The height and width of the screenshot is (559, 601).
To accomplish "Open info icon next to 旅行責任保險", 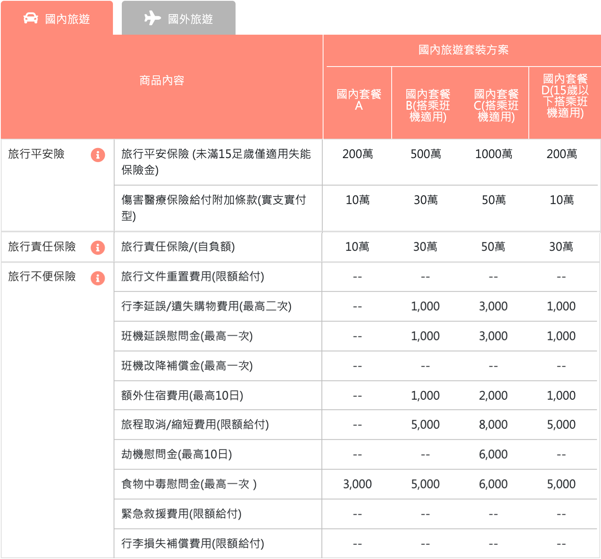I will click(98, 247).
